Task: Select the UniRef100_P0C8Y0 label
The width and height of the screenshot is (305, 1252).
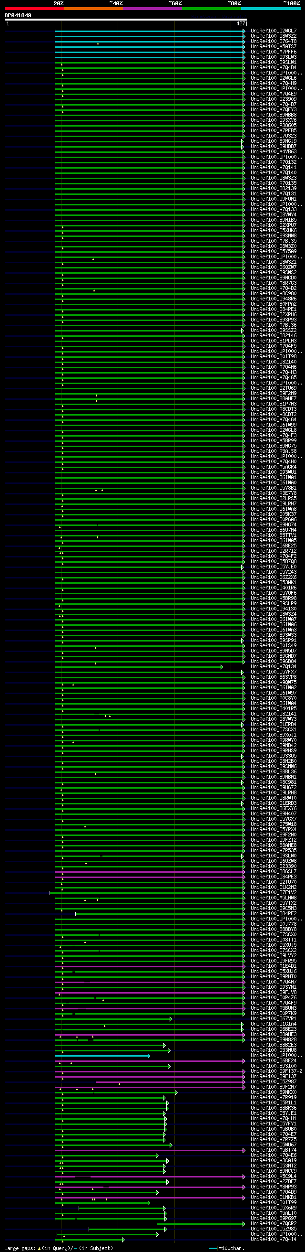Action: (x=274, y=698)
